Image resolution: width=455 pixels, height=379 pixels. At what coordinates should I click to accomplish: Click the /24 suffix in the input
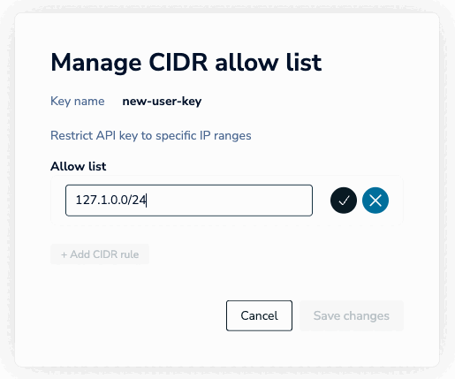pos(137,200)
